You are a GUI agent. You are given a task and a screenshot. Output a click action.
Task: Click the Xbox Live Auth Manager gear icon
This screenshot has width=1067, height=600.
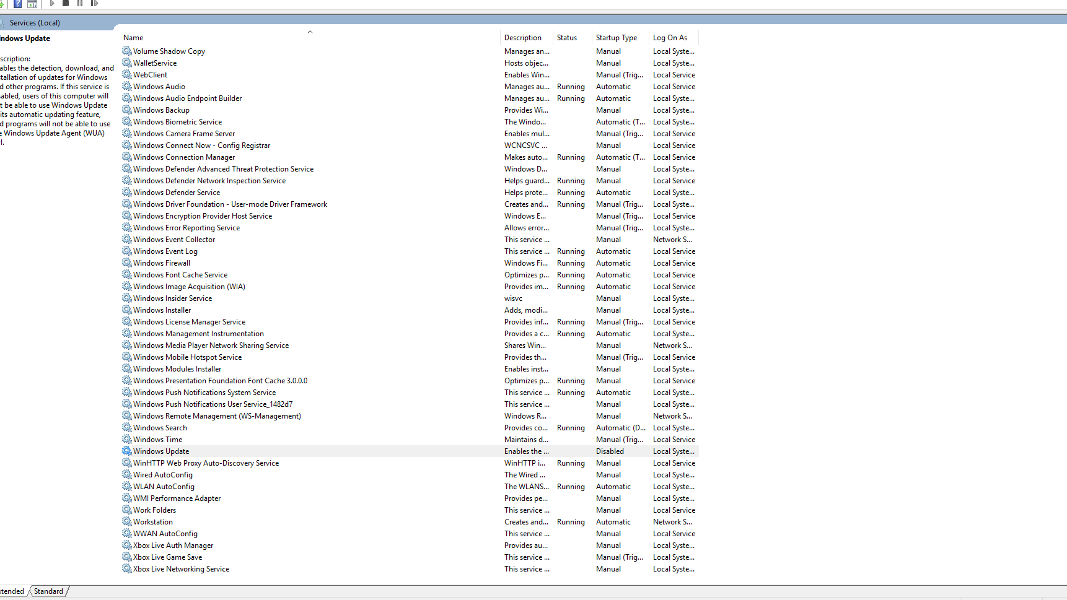127,545
